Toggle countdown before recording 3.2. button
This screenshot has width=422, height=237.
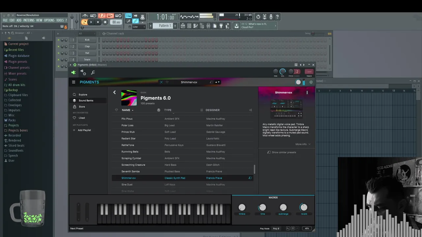click(102, 16)
